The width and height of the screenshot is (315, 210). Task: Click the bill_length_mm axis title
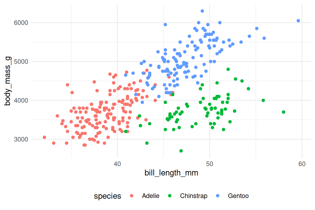[171, 173]
